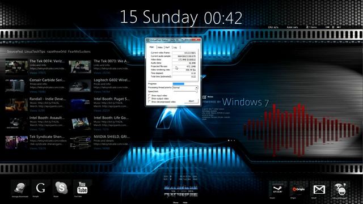Image resolution: width=363 pixels, height=204 pixels.
Task: Skip to next track in media widget
Action: [339, 27]
